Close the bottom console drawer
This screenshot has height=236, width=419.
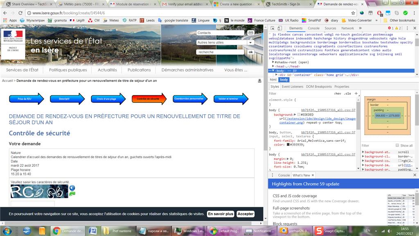tap(415, 175)
